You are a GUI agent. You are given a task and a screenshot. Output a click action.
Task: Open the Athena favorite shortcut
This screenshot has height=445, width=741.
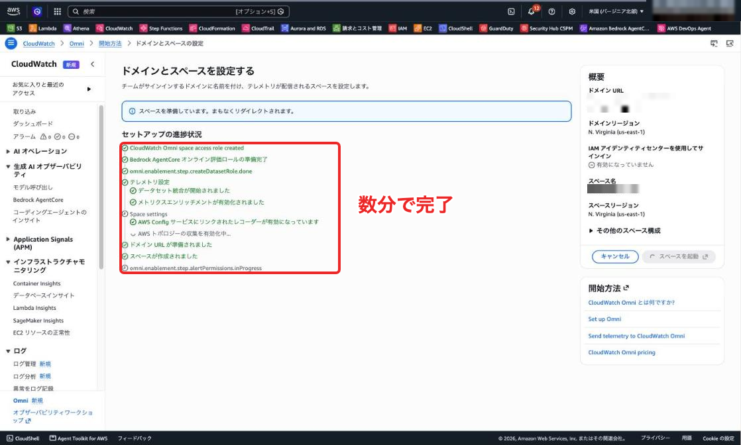point(77,28)
